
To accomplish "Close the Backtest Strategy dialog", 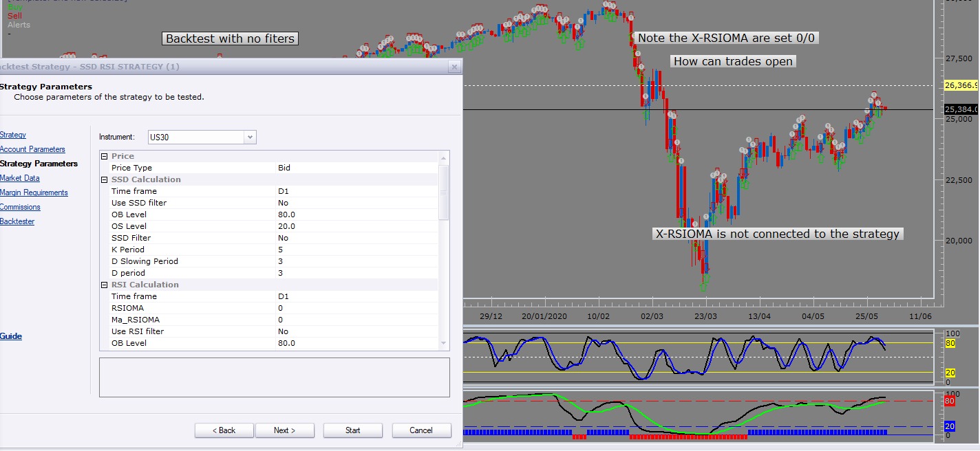I will click(454, 67).
